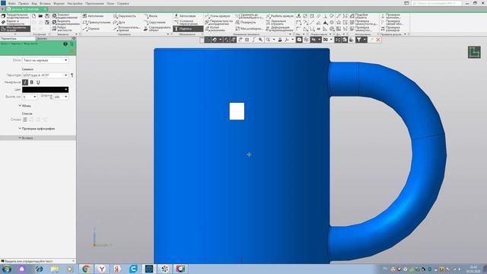Toggle special characters pilcrow button
The width and height of the screenshot is (487, 274).
[x=72, y=75]
